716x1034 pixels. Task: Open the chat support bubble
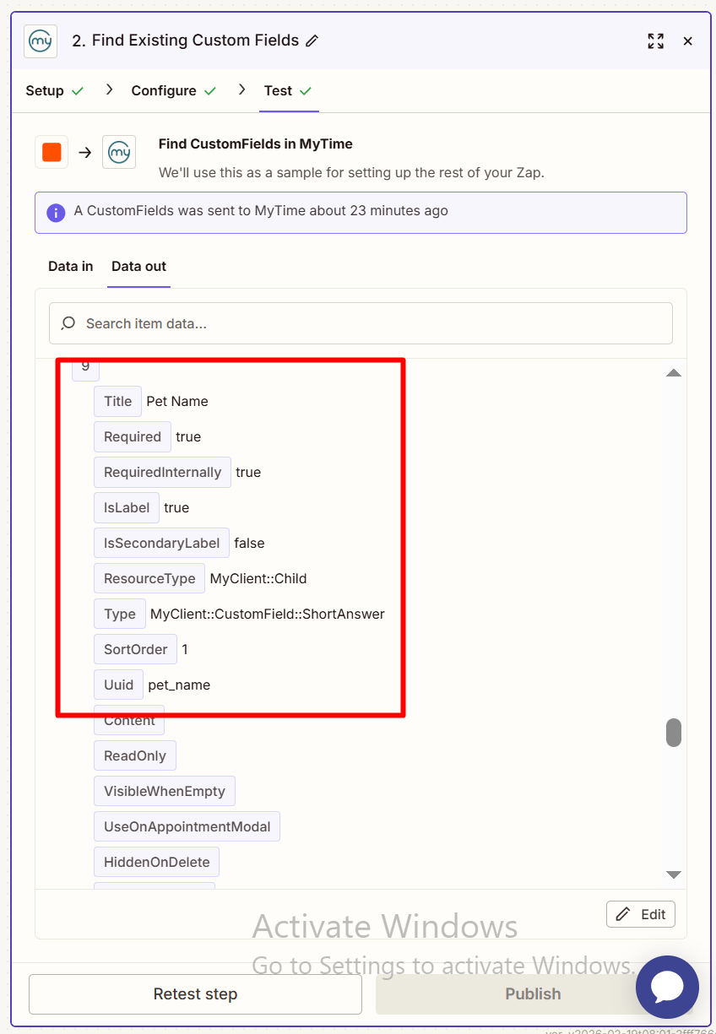click(667, 987)
